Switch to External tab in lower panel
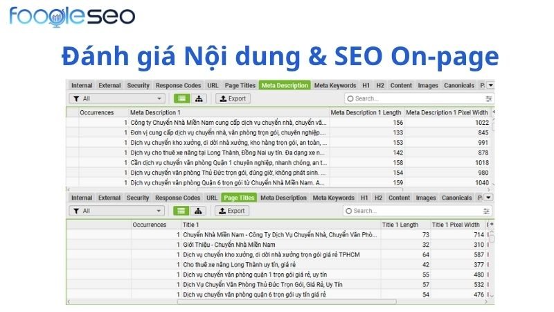This screenshot has width=554, height=312. 109,198
